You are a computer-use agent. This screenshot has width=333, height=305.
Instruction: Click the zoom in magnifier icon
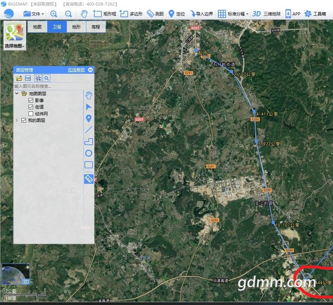point(54,14)
